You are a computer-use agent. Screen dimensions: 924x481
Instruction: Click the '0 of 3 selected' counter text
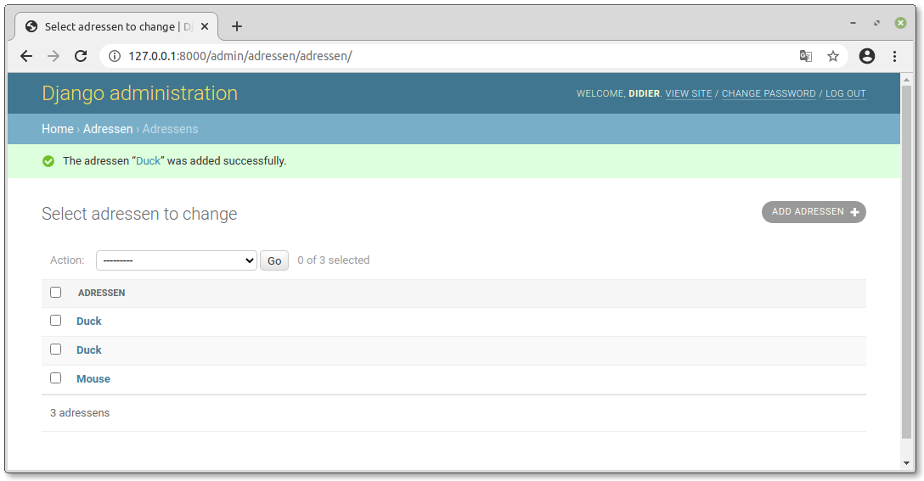334,260
